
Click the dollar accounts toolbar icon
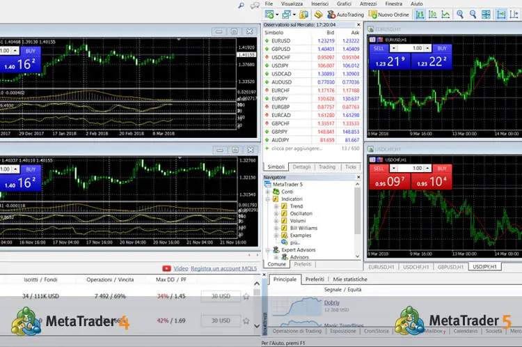[x=303, y=15]
